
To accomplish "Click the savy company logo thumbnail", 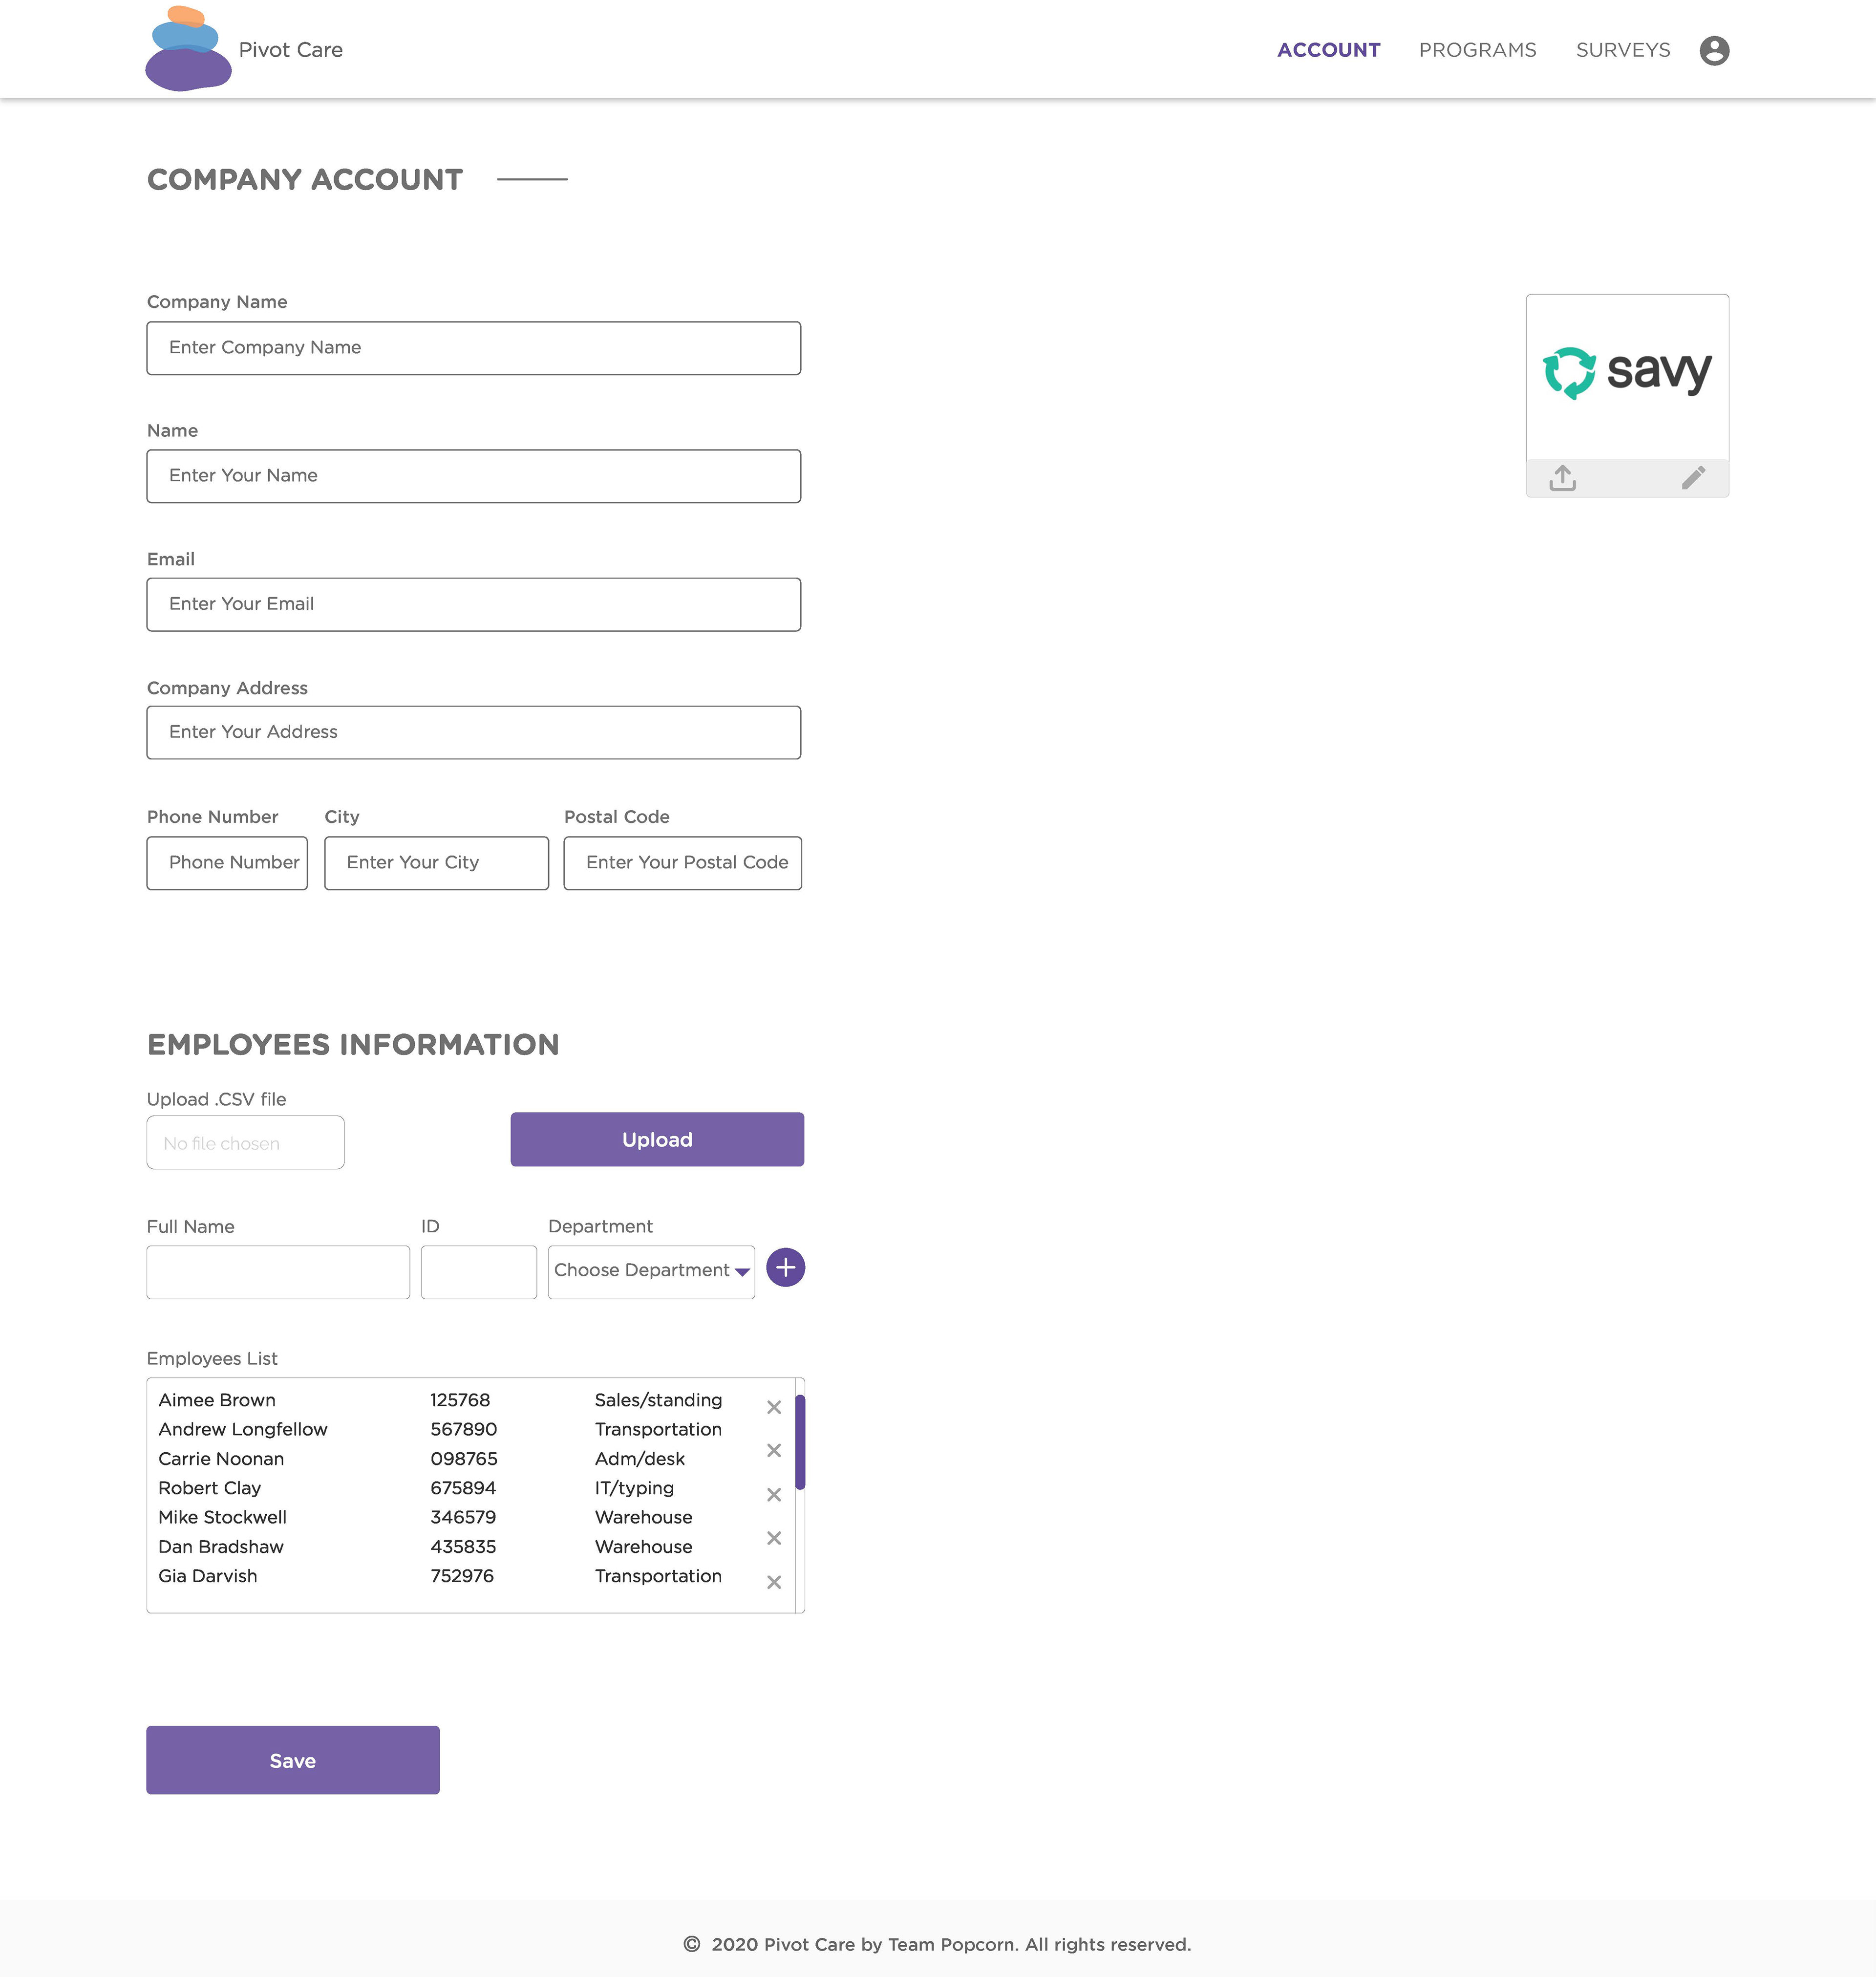I will click(x=1627, y=374).
